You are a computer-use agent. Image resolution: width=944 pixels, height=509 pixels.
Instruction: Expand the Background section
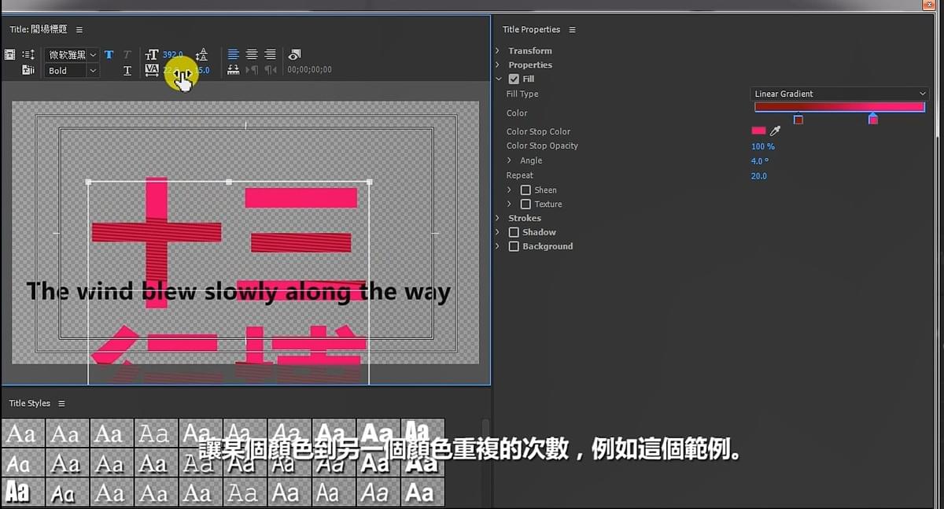[498, 247]
